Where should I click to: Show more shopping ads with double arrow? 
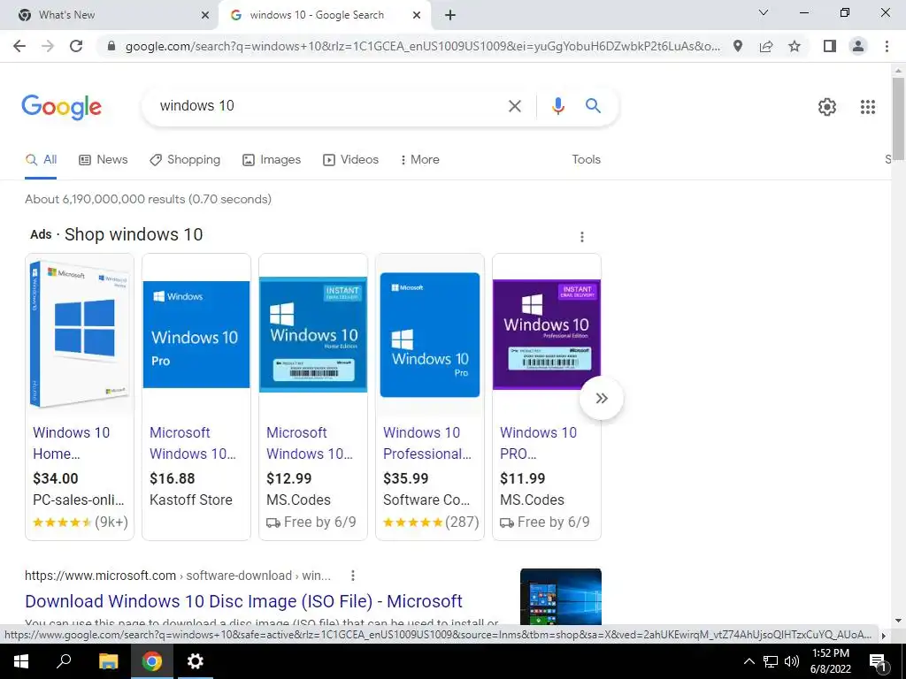(602, 399)
